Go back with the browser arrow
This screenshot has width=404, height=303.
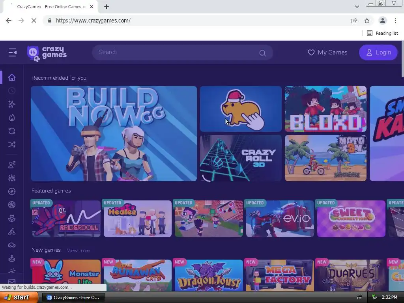(9, 21)
